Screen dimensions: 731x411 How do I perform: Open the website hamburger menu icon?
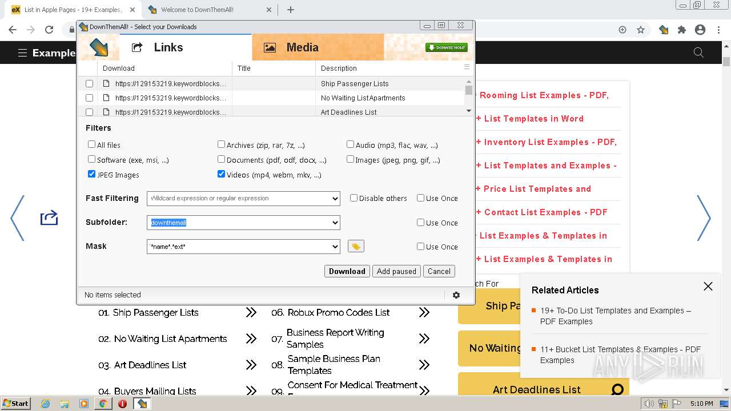[22, 53]
